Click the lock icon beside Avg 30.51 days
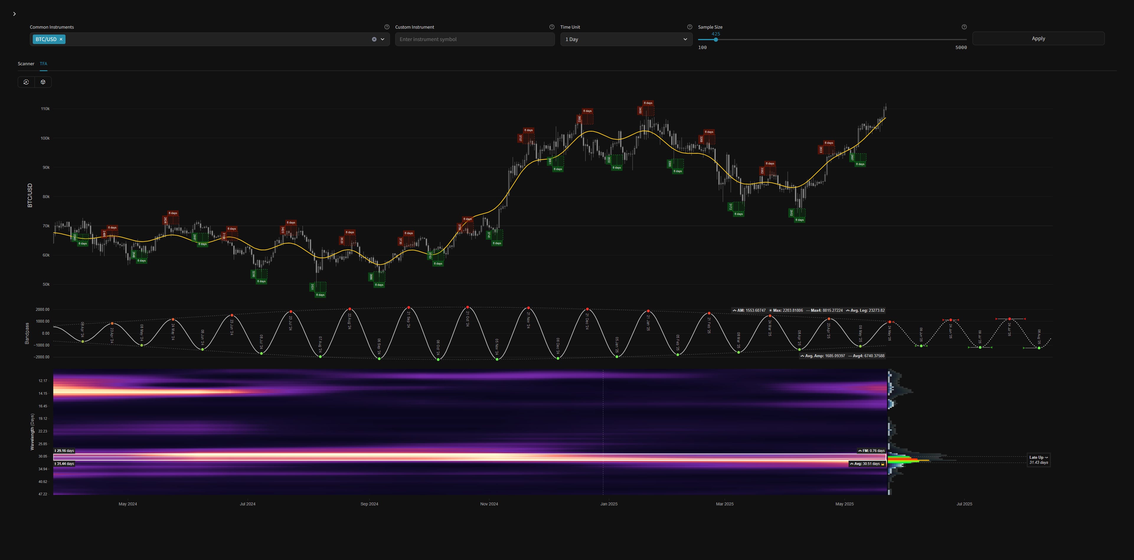 pyautogui.click(x=883, y=464)
